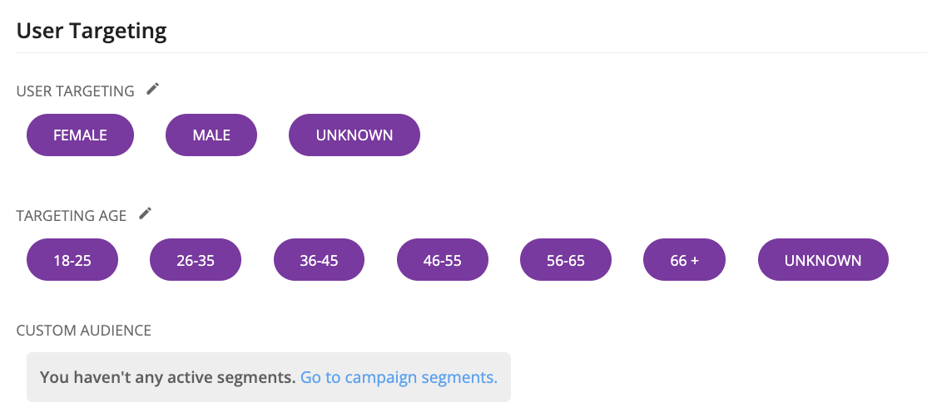The width and height of the screenshot is (927, 417).
Task: Toggle the 26-35 age group
Action: click(196, 259)
